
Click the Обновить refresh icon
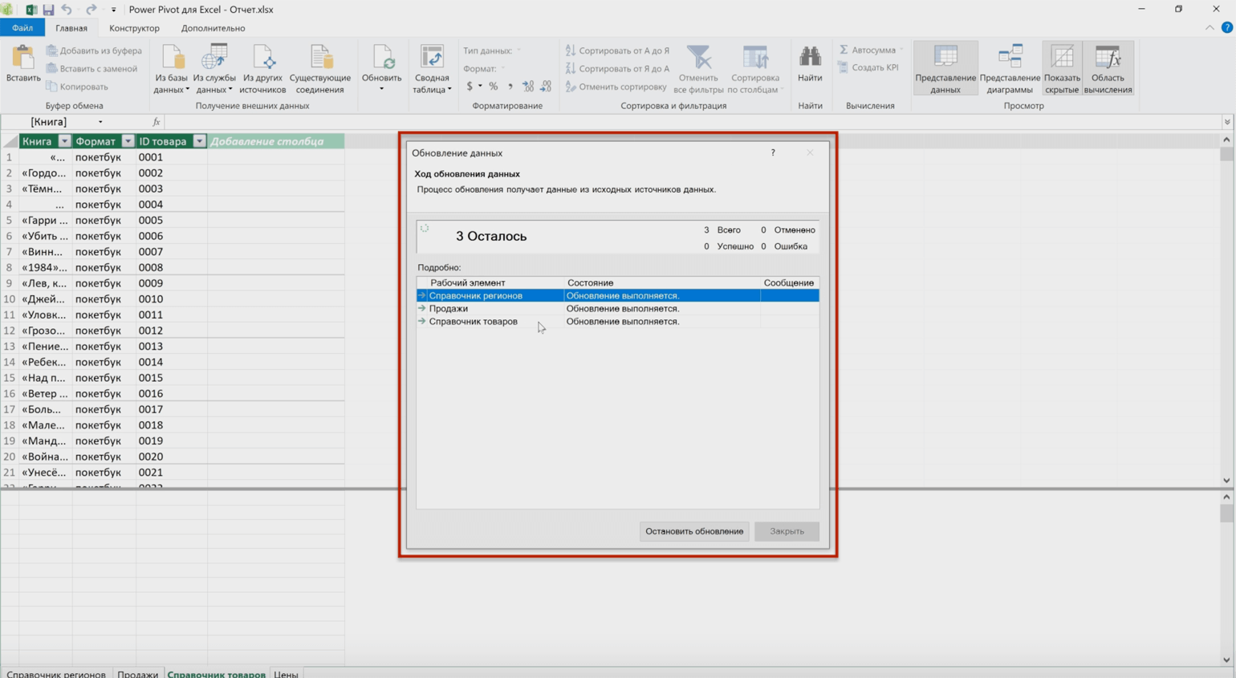382,57
